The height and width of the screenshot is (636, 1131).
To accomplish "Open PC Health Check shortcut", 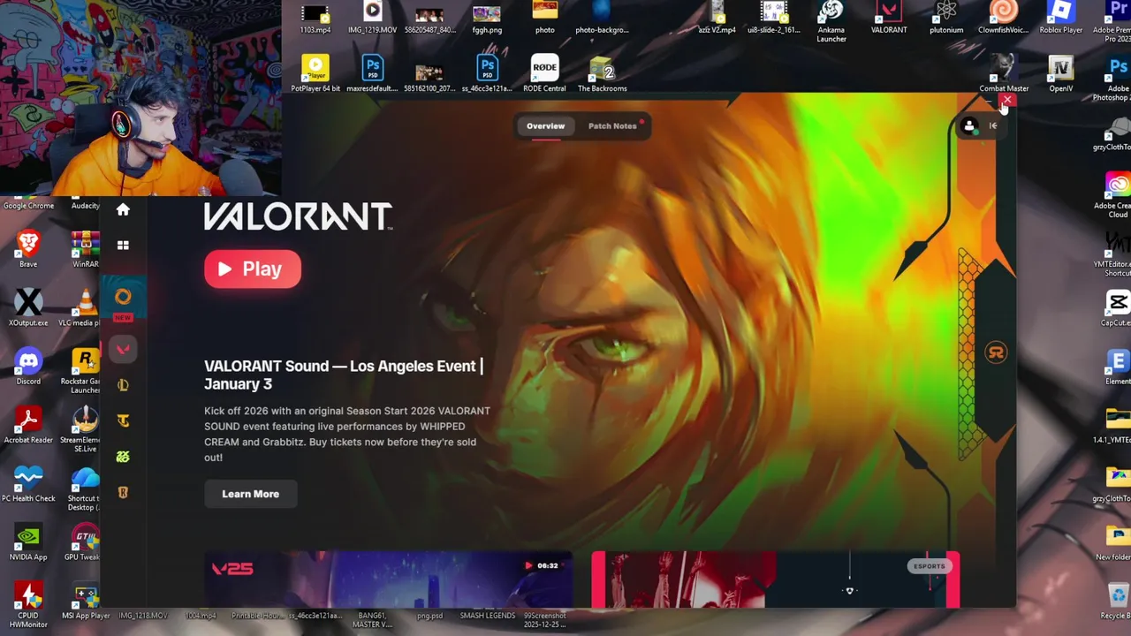I will point(28,481).
